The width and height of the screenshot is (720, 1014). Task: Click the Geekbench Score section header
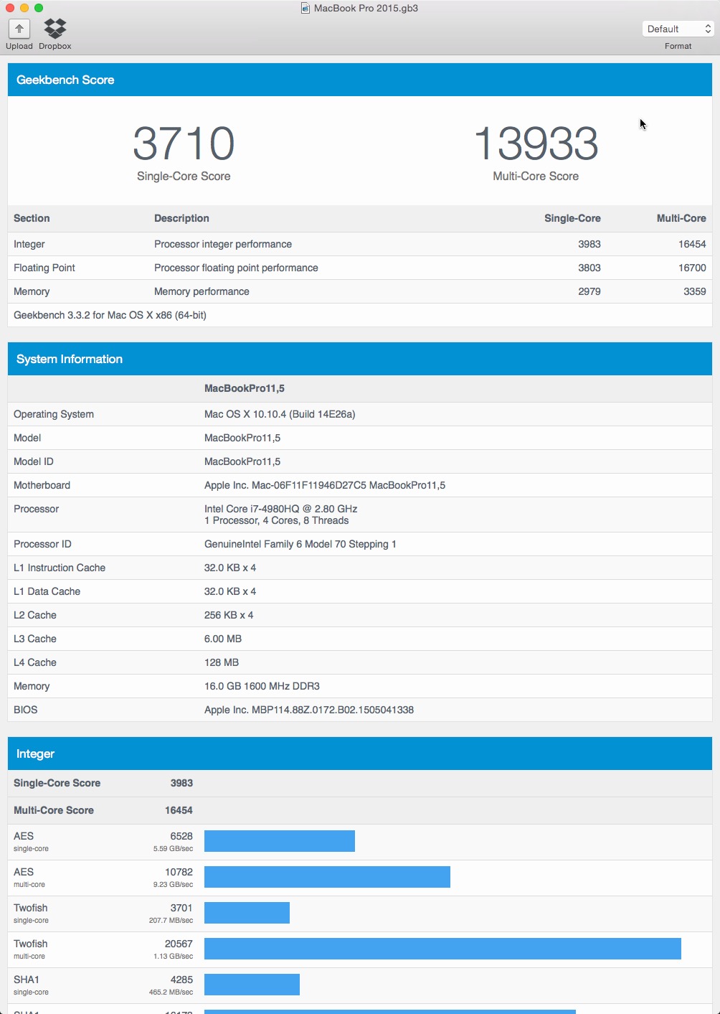pyautogui.click(x=360, y=80)
